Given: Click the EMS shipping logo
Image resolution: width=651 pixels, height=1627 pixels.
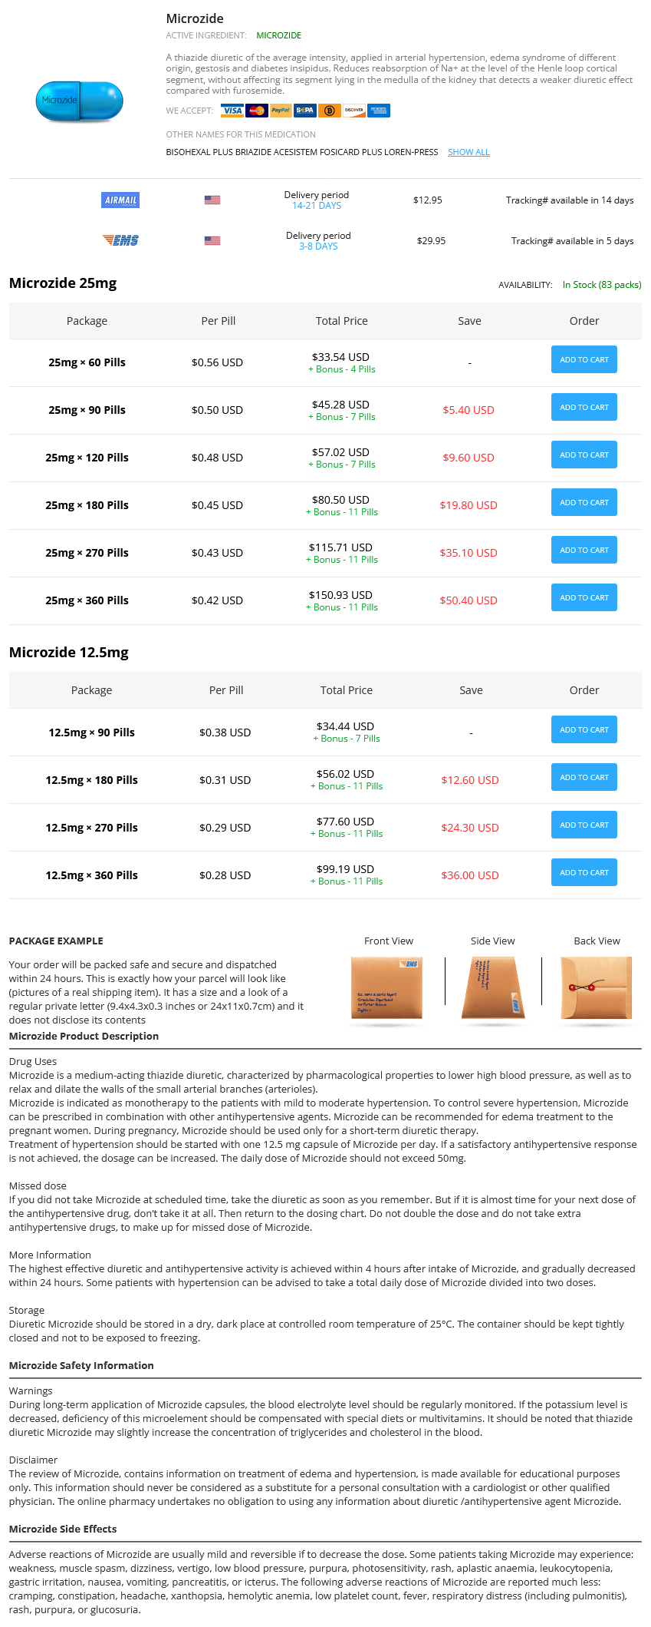Looking at the screenshot, I should pyautogui.click(x=120, y=240).
